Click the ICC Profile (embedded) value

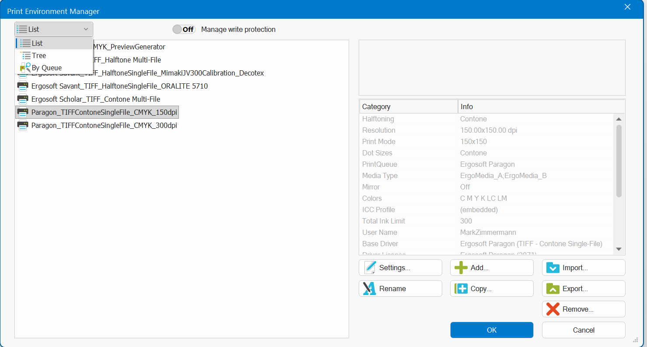coord(479,210)
